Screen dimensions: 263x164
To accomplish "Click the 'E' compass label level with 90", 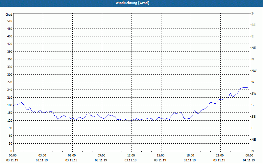I will tap(252, 128).
